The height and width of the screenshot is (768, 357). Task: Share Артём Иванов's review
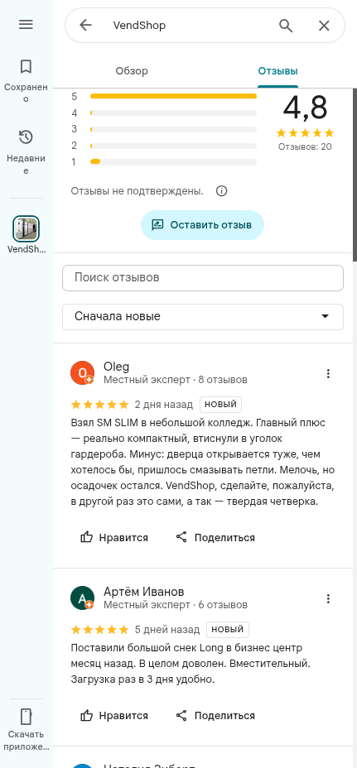tap(215, 716)
